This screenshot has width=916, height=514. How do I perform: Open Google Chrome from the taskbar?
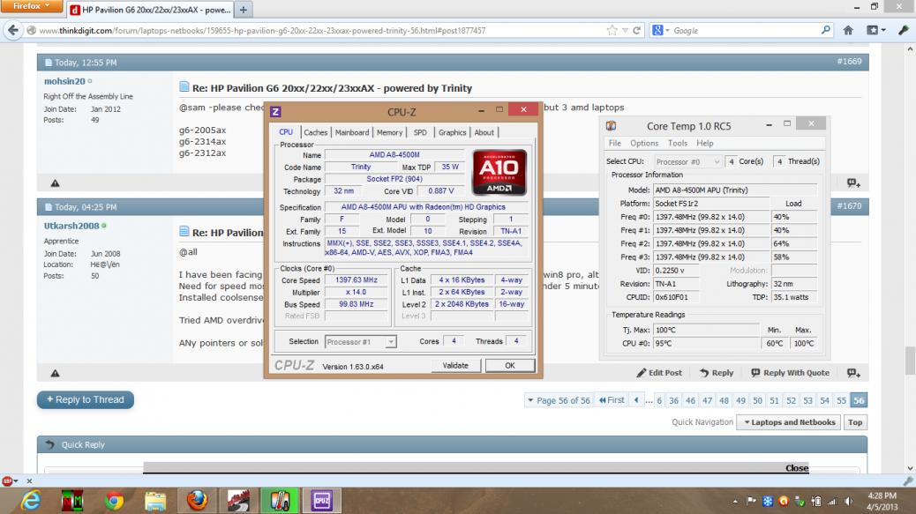(114, 501)
